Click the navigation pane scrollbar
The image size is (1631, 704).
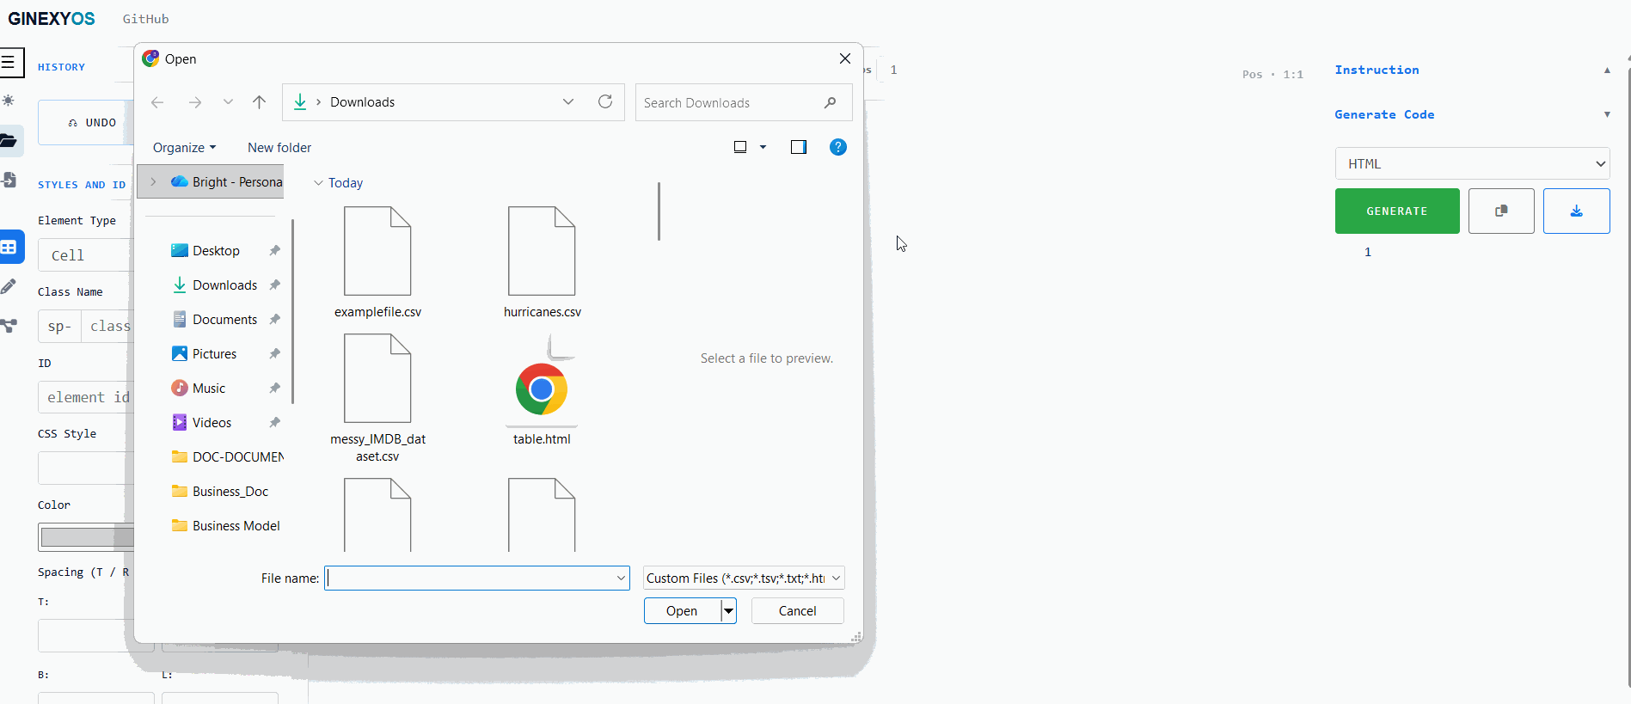(x=293, y=311)
